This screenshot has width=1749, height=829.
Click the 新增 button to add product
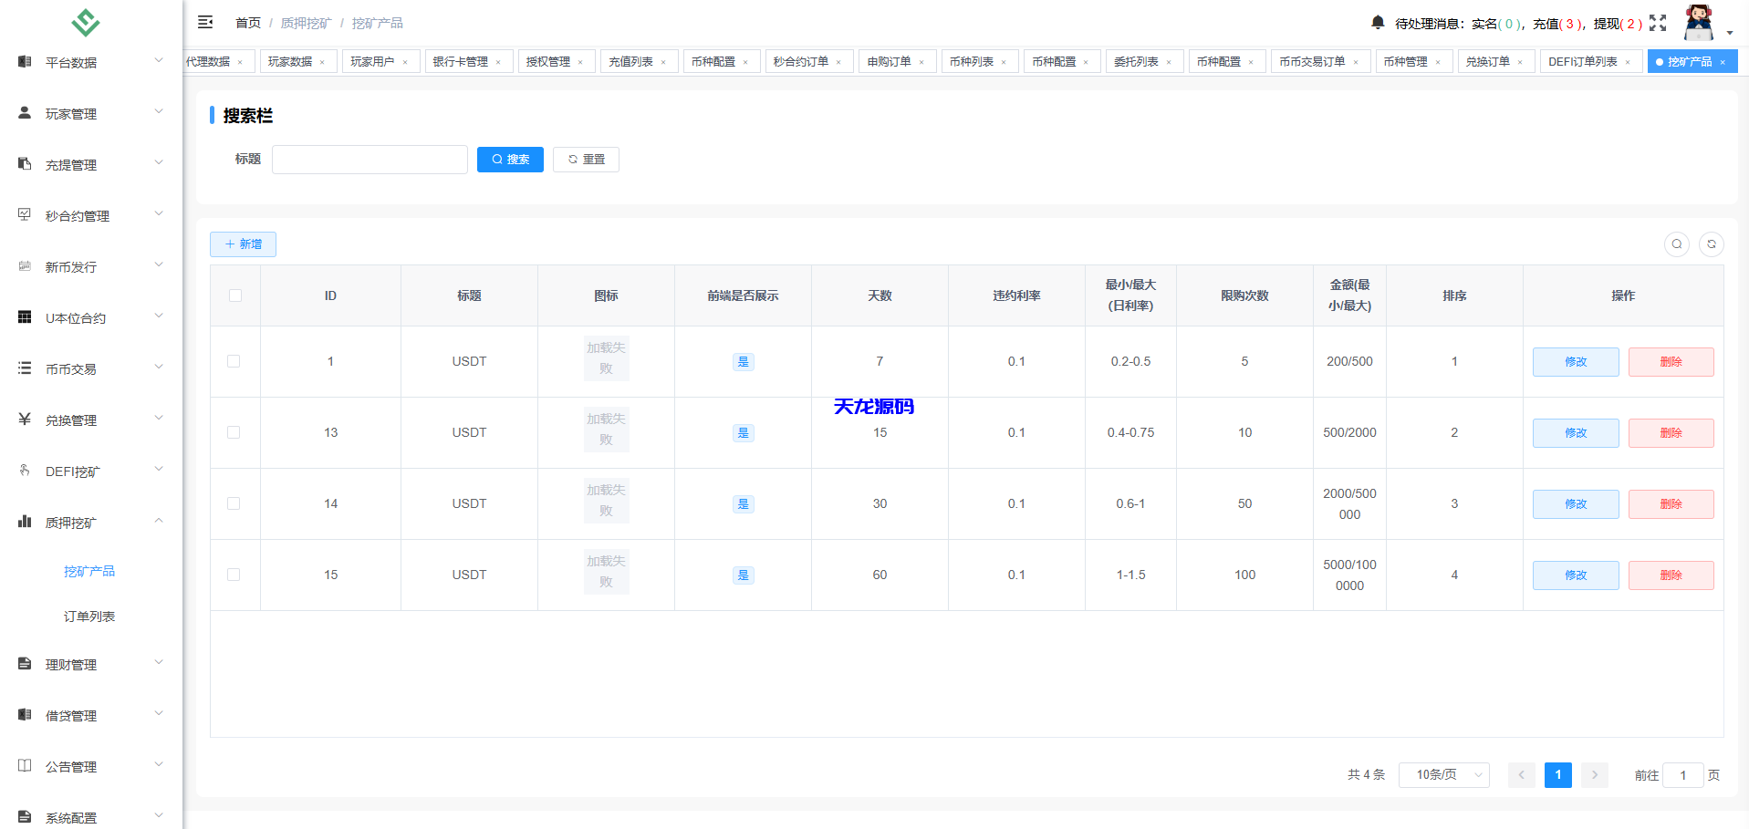[x=243, y=244]
